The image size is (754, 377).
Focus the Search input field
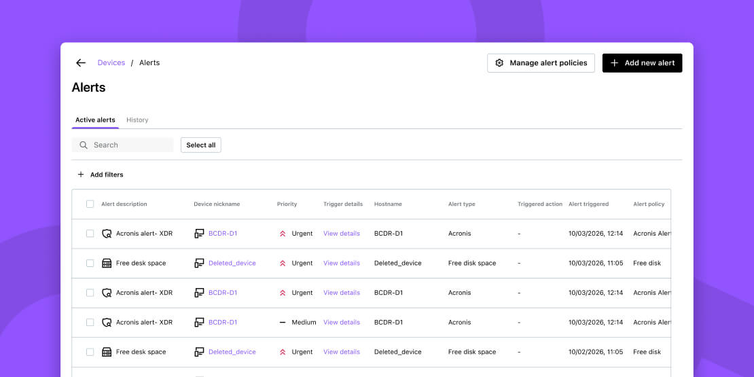tap(123, 145)
